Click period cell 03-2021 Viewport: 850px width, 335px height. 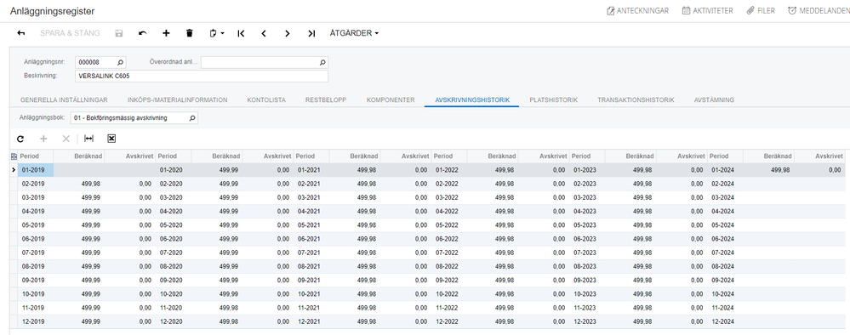[311, 197]
